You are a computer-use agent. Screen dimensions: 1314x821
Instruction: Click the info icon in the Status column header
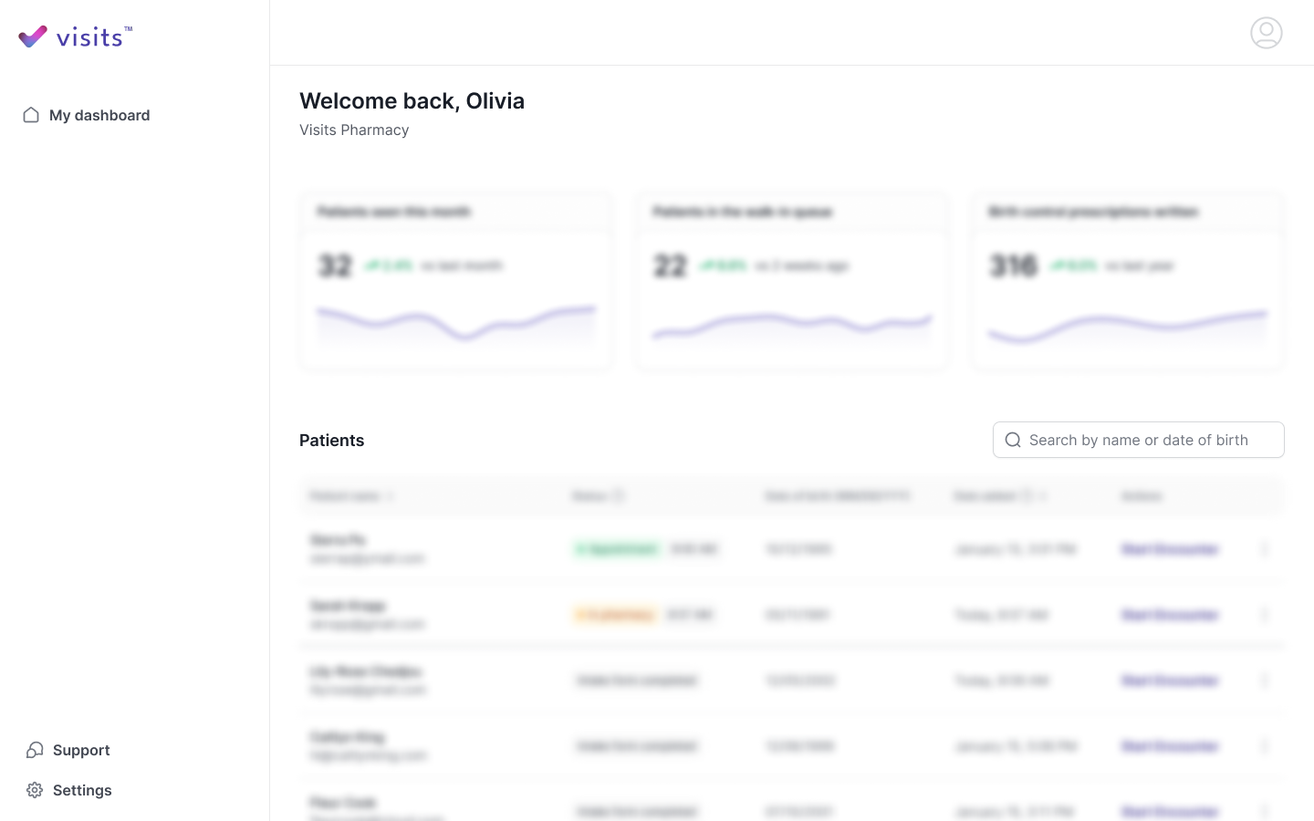point(619,495)
